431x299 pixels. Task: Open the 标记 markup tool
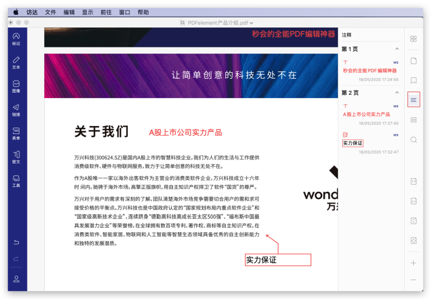click(x=16, y=38)
